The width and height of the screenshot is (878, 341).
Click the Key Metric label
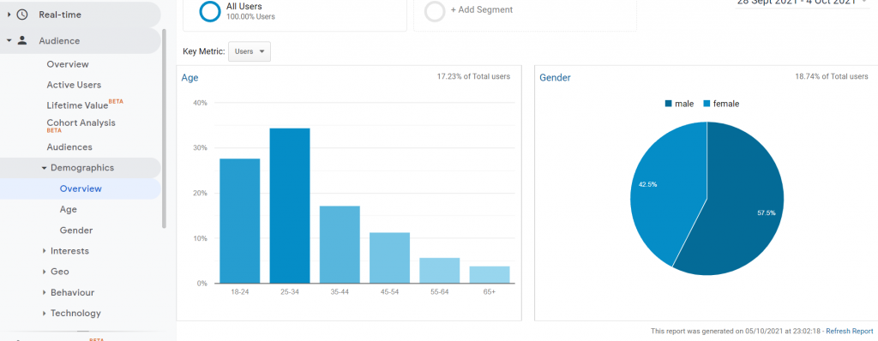coord(204,51)
